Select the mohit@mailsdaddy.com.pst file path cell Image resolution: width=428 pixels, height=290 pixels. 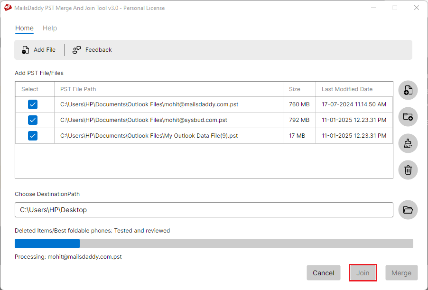point(169,104)
